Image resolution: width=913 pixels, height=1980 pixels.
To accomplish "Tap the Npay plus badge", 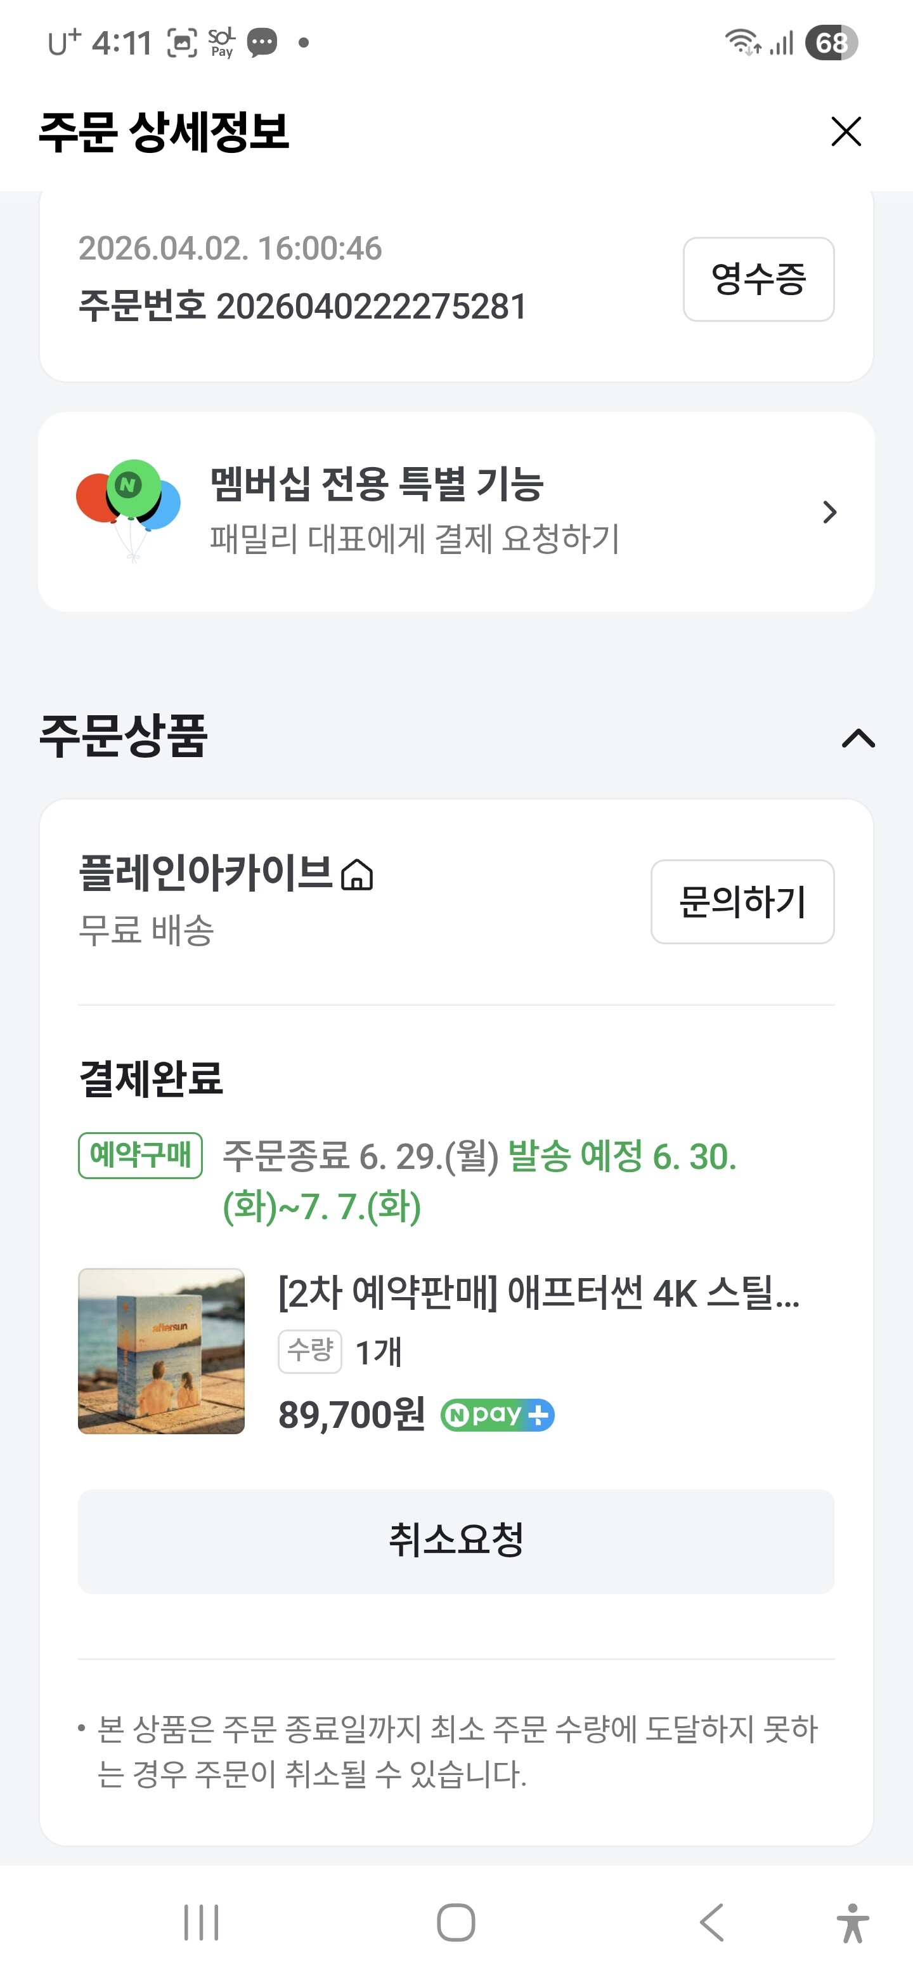I will (498, 1415).
